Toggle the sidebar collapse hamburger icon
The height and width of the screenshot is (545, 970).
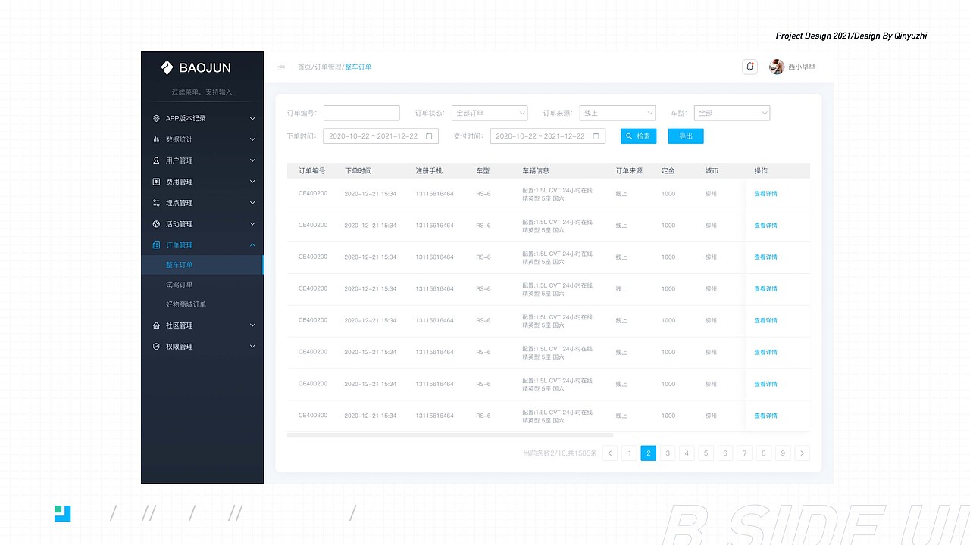281,67
